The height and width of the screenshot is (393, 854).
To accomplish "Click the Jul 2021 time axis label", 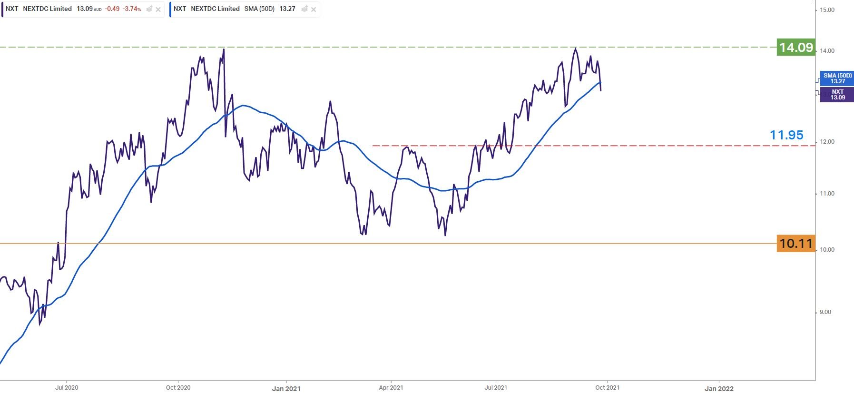I will click(496, 388).
